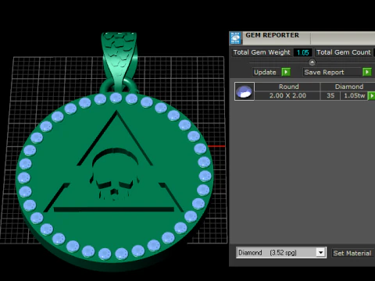Click the Save Report button
This screenshot has width=375, height=281.
point(332,72)
